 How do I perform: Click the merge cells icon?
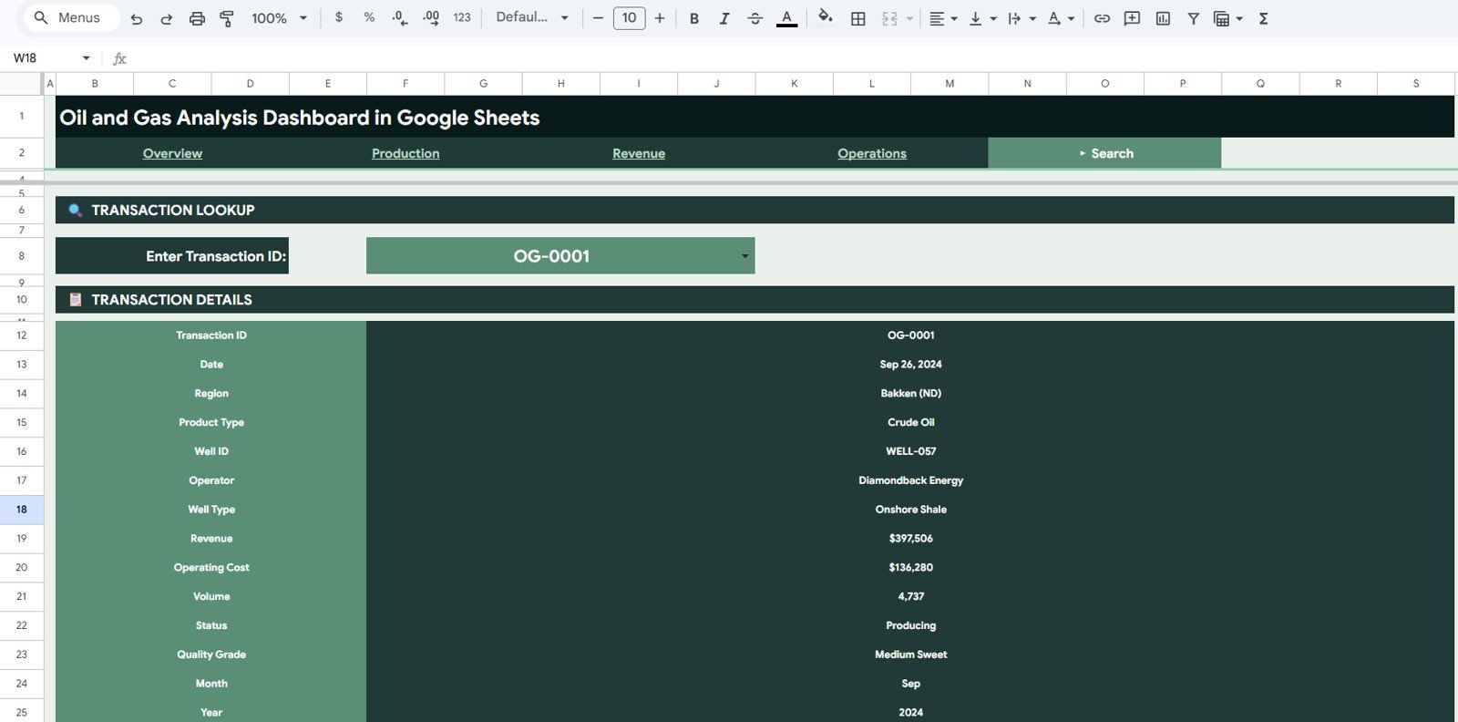click(890, 18)
